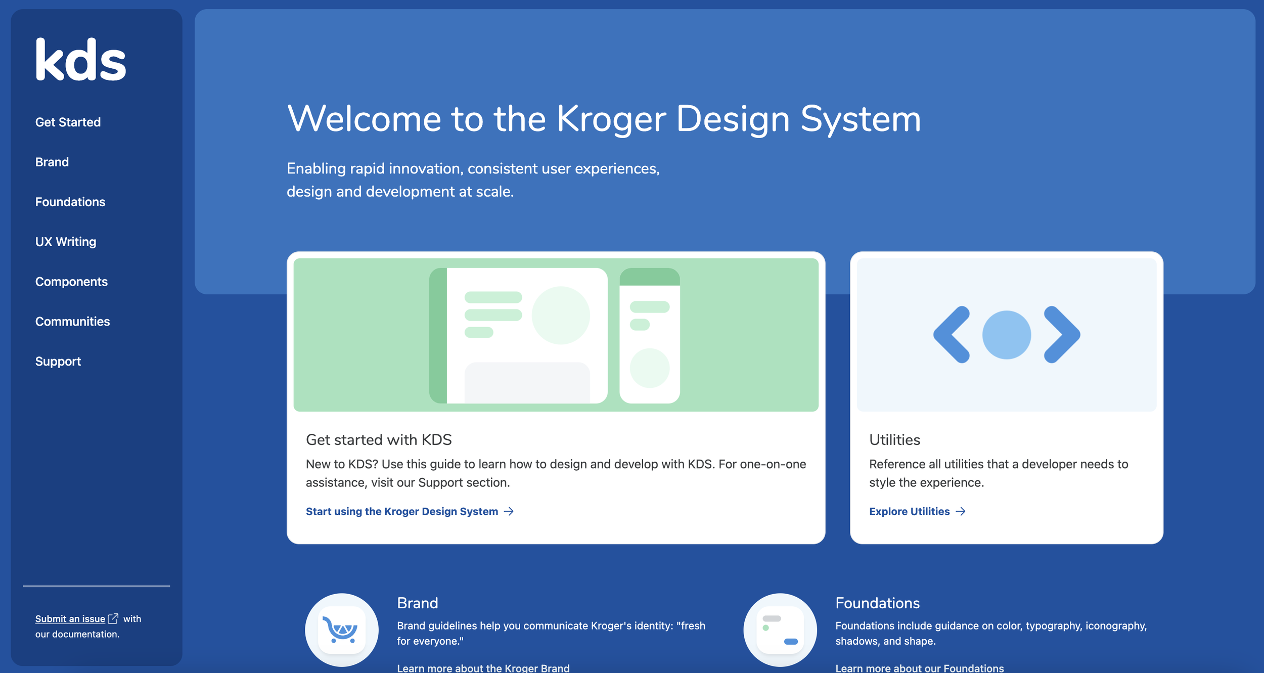
Task: Open the Support sidebar item
Action: [x=58, y=362]
